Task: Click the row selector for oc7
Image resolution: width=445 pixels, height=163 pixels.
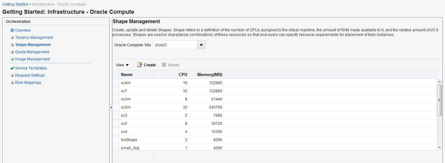Action: point(116,91)
